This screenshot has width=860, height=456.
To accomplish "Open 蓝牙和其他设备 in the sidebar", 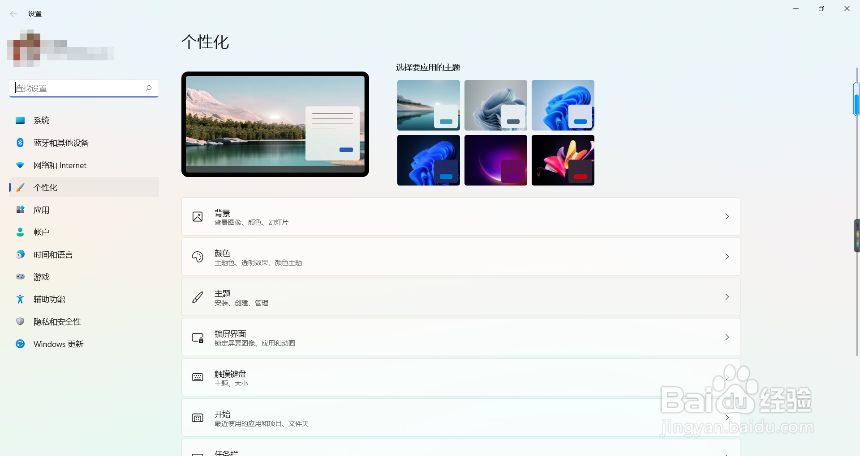I will (84, 143).
